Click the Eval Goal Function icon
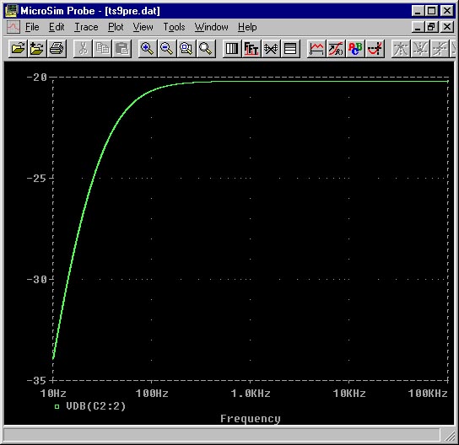Image resolution: width=459 pixels, height=445 pixels. coord(336,49)
